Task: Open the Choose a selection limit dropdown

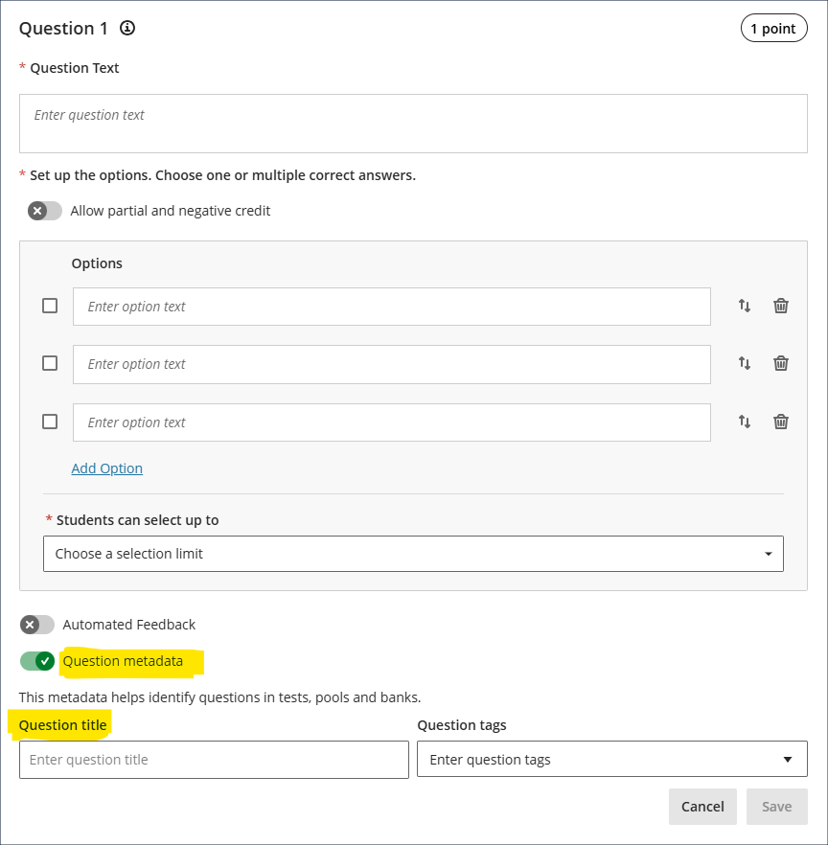Action: 413,554
